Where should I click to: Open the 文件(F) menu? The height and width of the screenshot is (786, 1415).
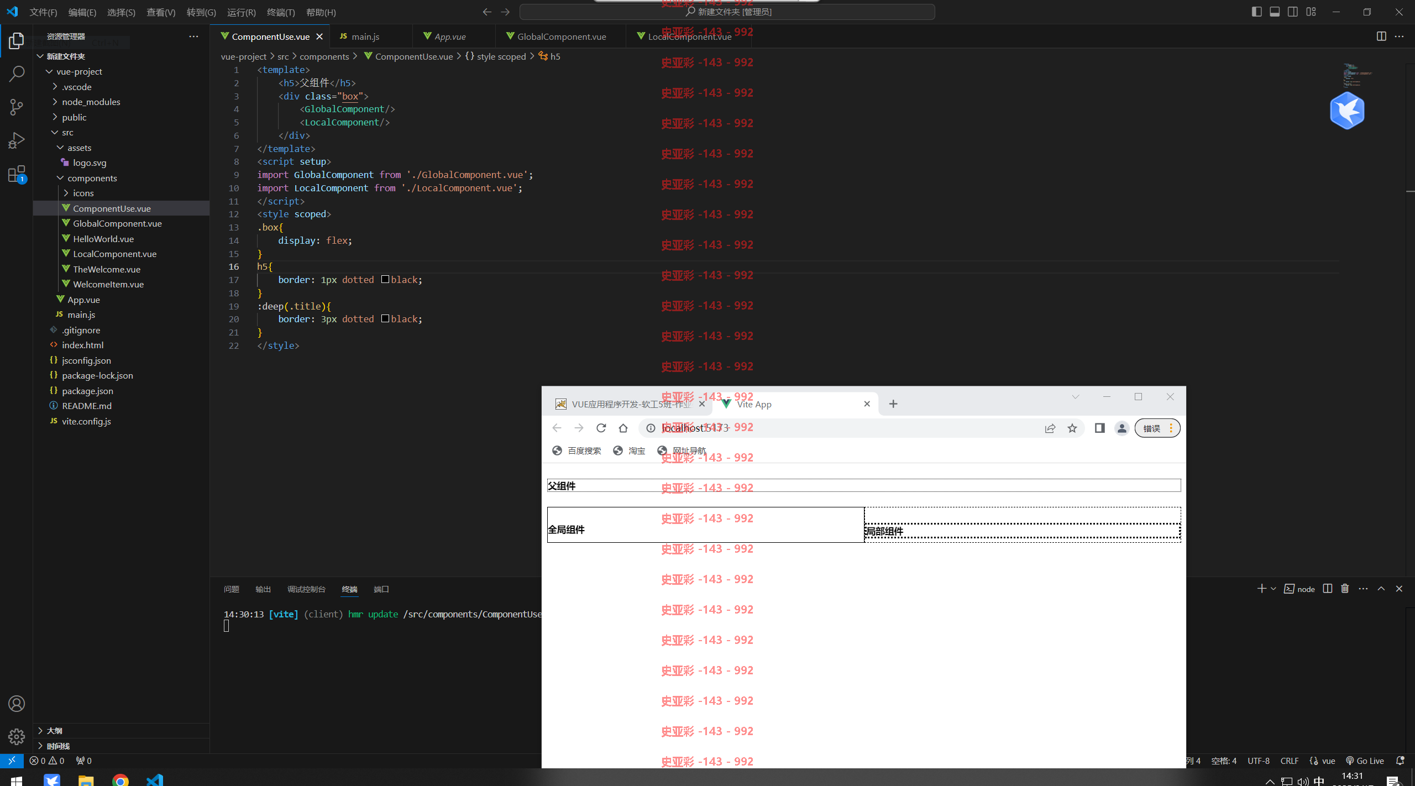tap(43, 12)
